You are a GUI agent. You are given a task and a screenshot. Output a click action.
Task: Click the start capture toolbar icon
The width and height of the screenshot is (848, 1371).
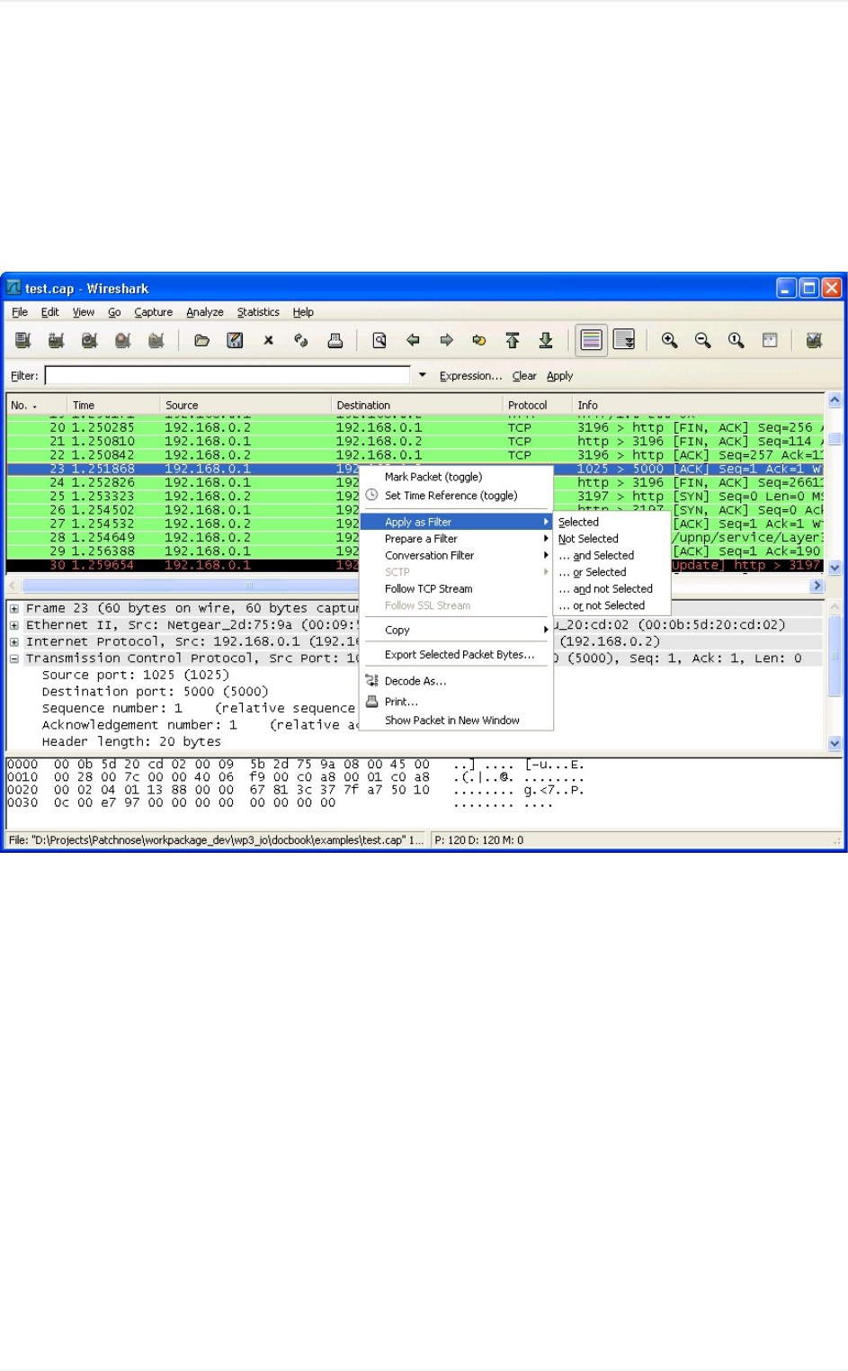[x=90, y=340]
